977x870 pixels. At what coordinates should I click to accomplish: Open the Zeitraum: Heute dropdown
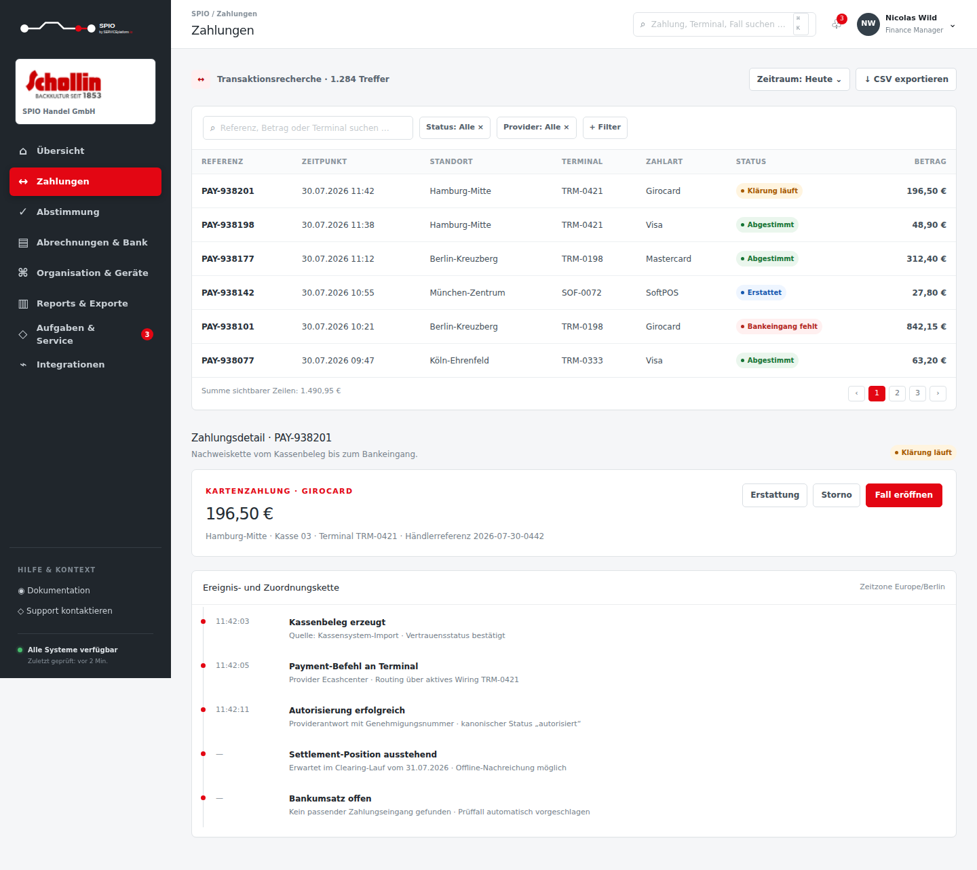point(799,79)
